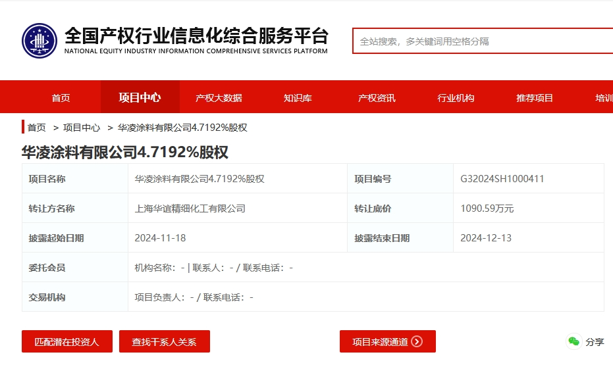Click the 首页 breadcrumb link
Viewport: 613px width, 367px height.
(37, 128)
